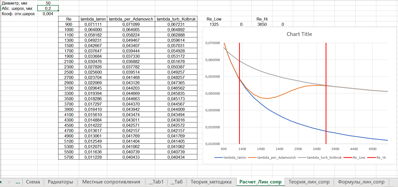Screen dimensions: 398x187
Task: Click the ellipsis to show hidden sheet tabs
Action: point(18,182)
